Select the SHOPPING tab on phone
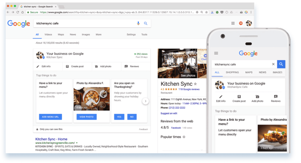This screenshot has width=301, height=163. 232,72
